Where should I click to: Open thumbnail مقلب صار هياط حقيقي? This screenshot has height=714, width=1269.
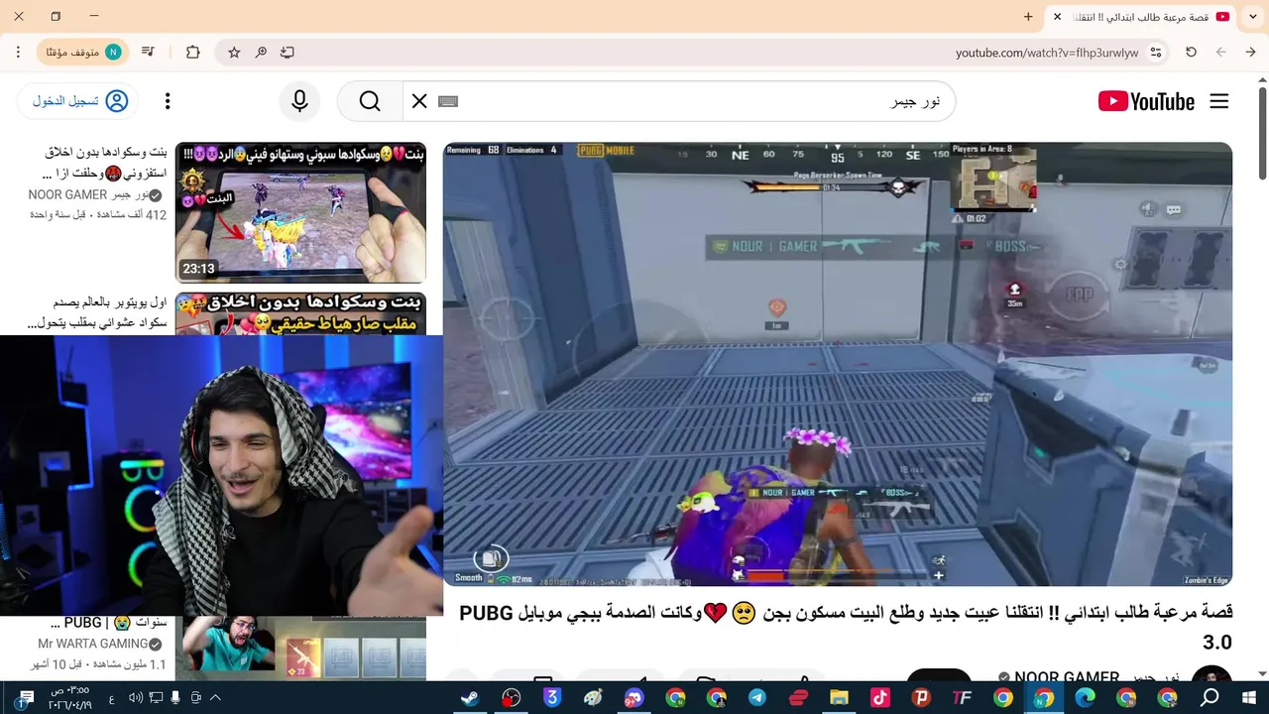point(300,313)
